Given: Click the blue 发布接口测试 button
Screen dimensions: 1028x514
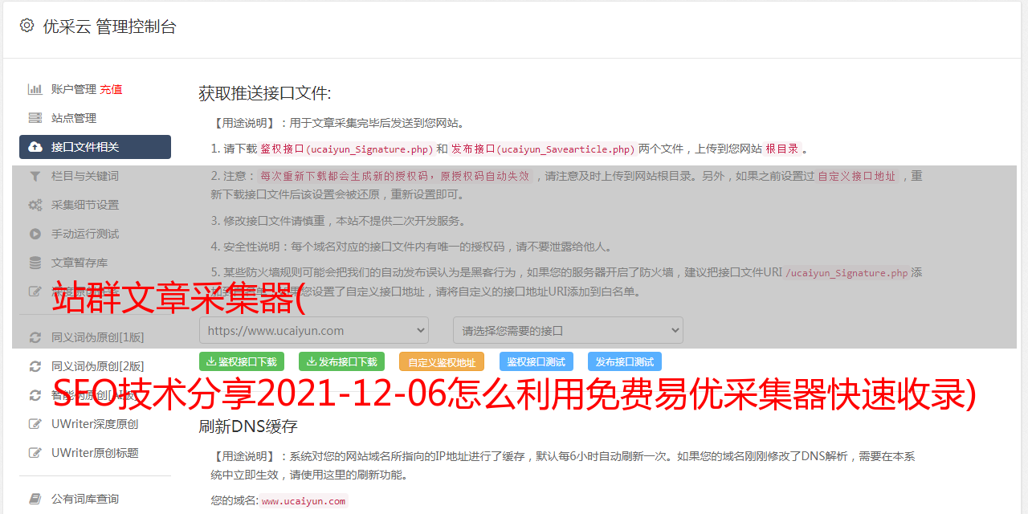Looking at the screenshot, I should pyautogui.click(x=625, y=361).
